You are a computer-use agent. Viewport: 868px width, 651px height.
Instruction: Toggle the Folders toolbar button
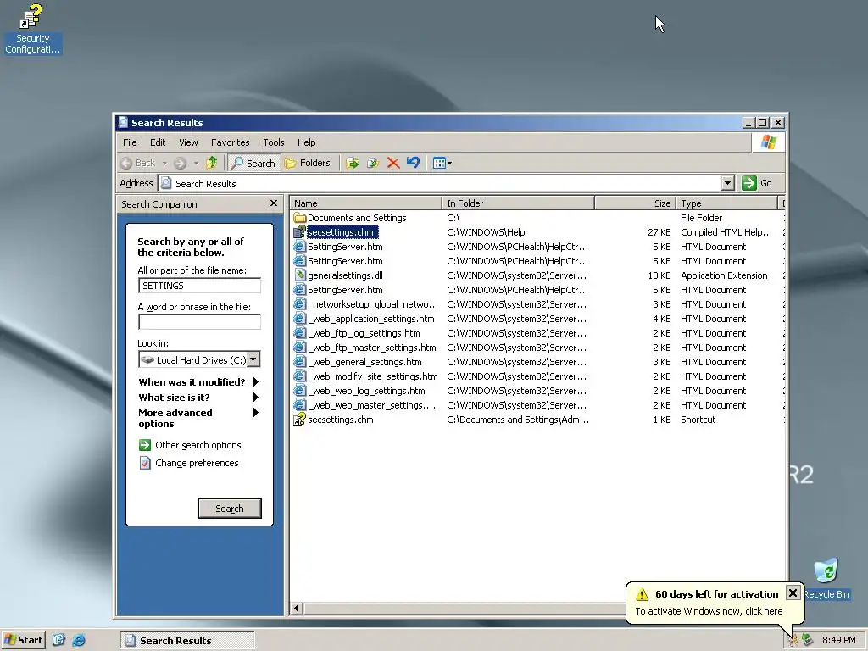(x=307, y=163)
